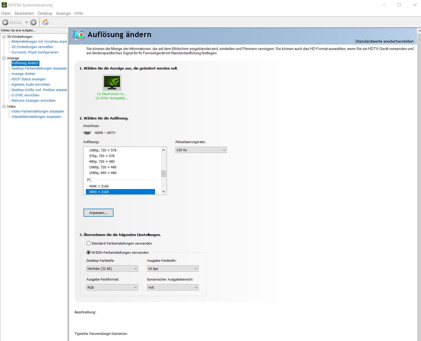The height and width of the screenshot is (341, 421).
Task: Select resolution 4096 × 2160
Action: [120, 186]
